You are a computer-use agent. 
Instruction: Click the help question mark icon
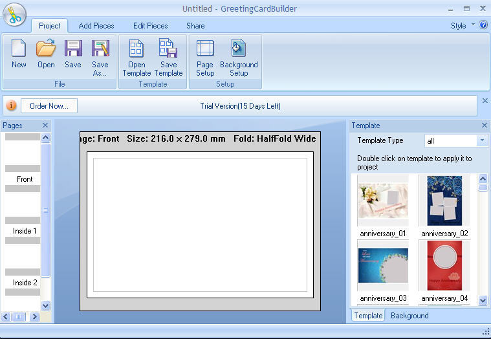(483, 25)
